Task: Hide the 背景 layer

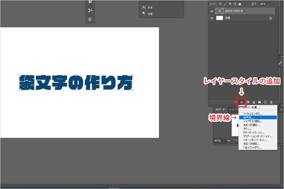Action: pos(212,18)
